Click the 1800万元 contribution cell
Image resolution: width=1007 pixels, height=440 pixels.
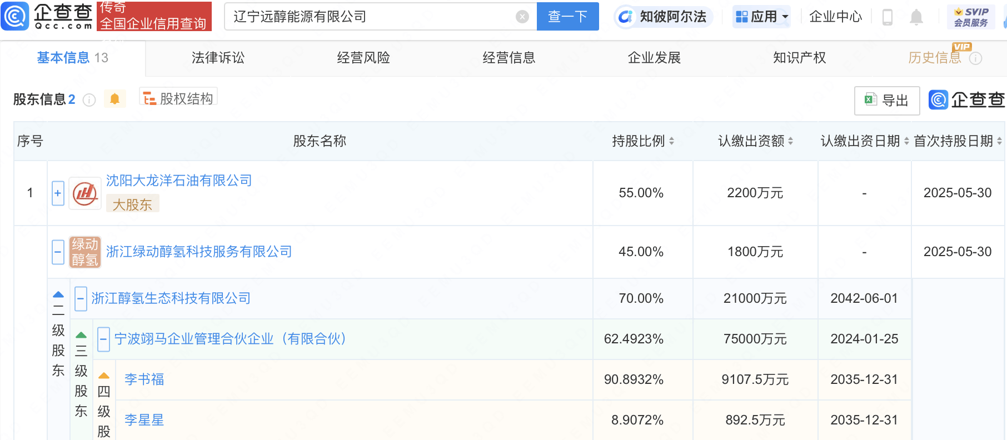pyautogui.click(x=755, y=252)
